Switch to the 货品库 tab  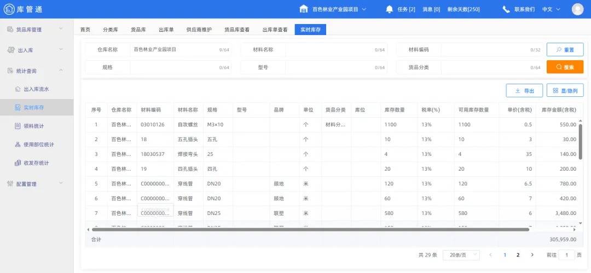[138, 30]
